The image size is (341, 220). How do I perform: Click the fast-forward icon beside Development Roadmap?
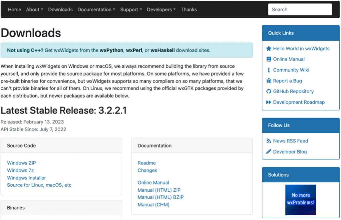click(x=269, y=102)
